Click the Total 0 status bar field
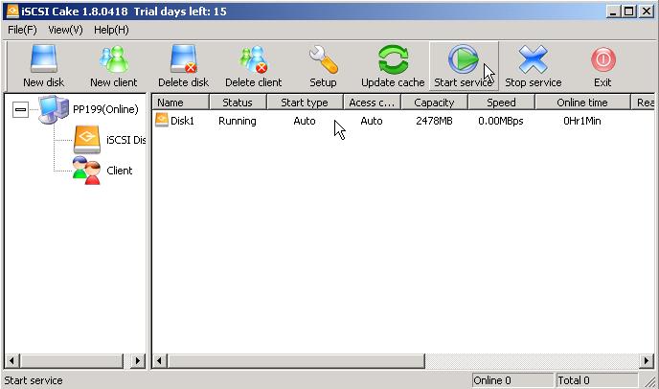The height and width of the screenshot is (389, 659). point(598,380)
